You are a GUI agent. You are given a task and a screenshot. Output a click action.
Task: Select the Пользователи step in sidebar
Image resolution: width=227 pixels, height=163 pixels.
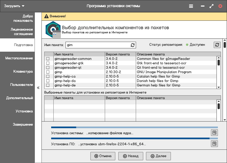(x=21, y=85)
